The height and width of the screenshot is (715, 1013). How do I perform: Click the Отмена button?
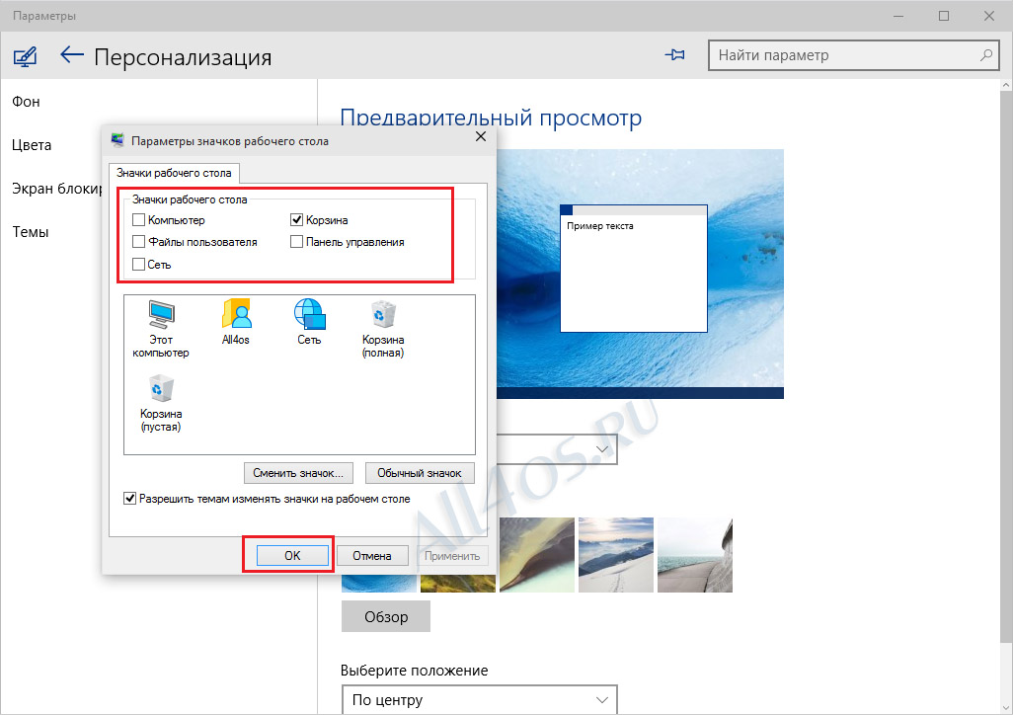[372, 556]
